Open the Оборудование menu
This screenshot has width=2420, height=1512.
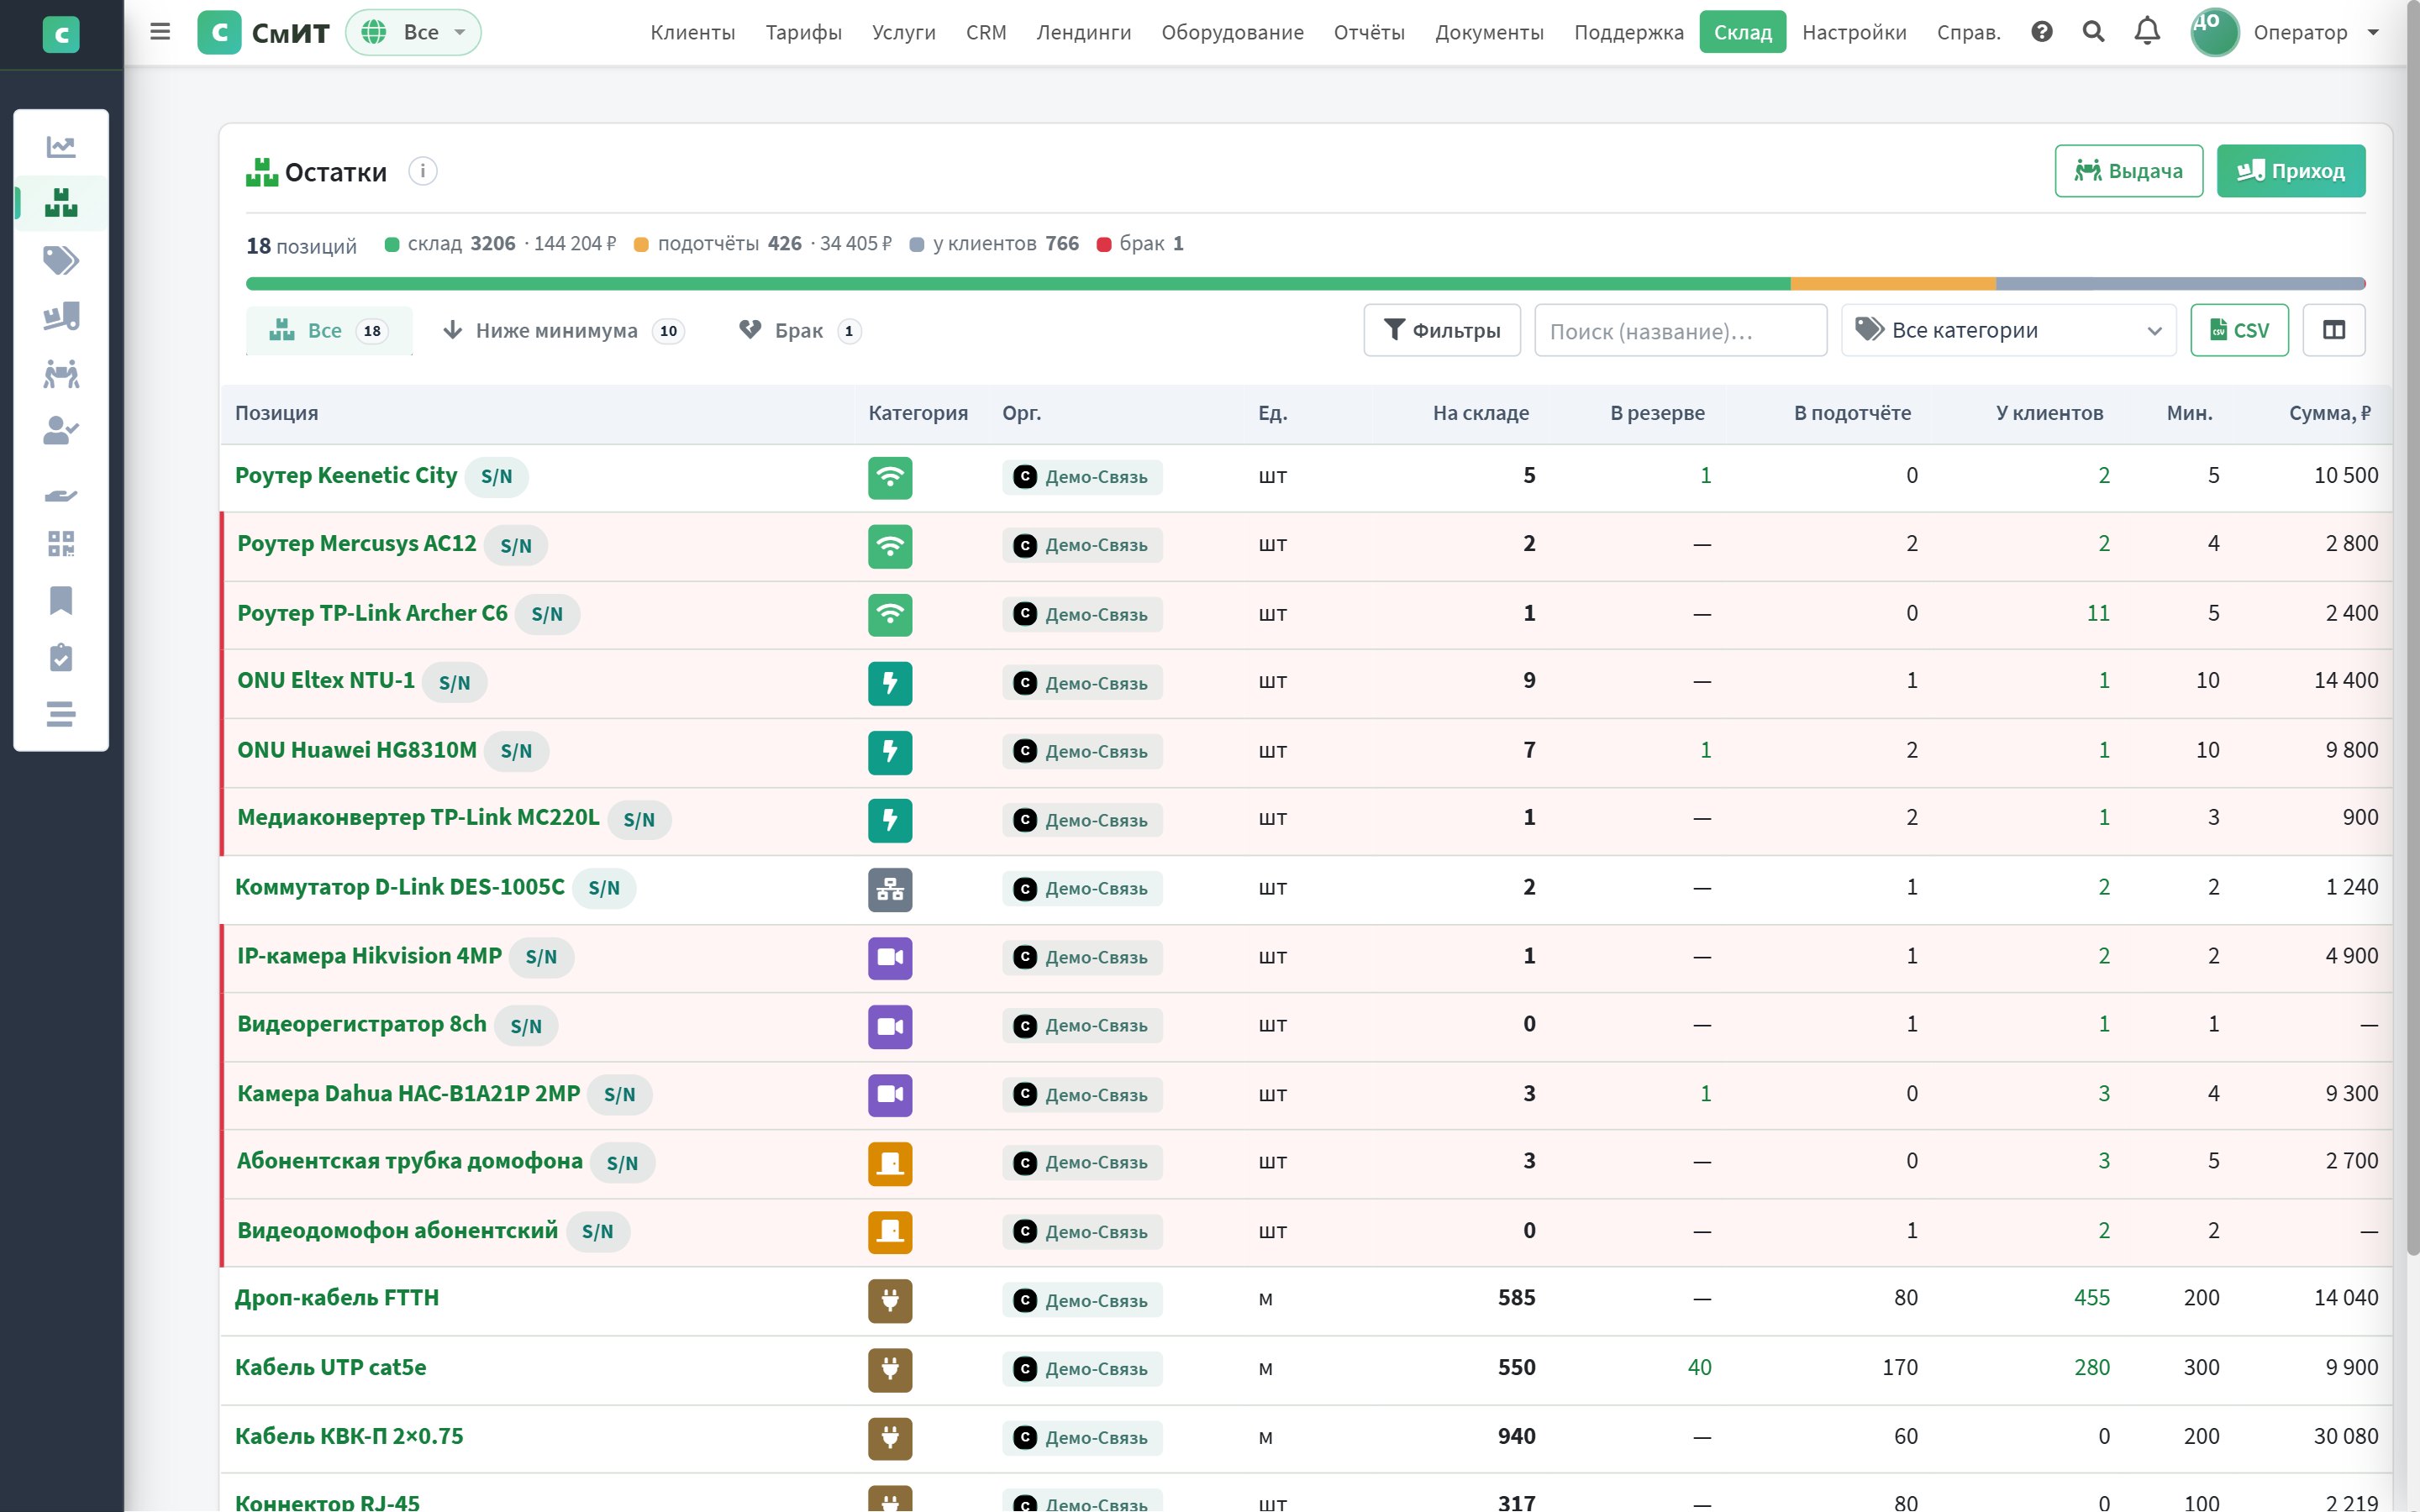point(1232,32)
